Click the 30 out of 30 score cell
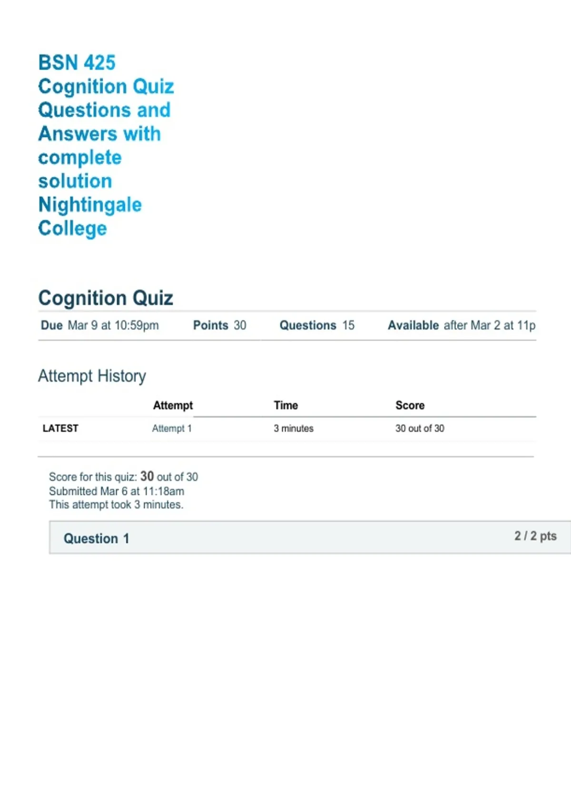 click(x=420, y=428)
